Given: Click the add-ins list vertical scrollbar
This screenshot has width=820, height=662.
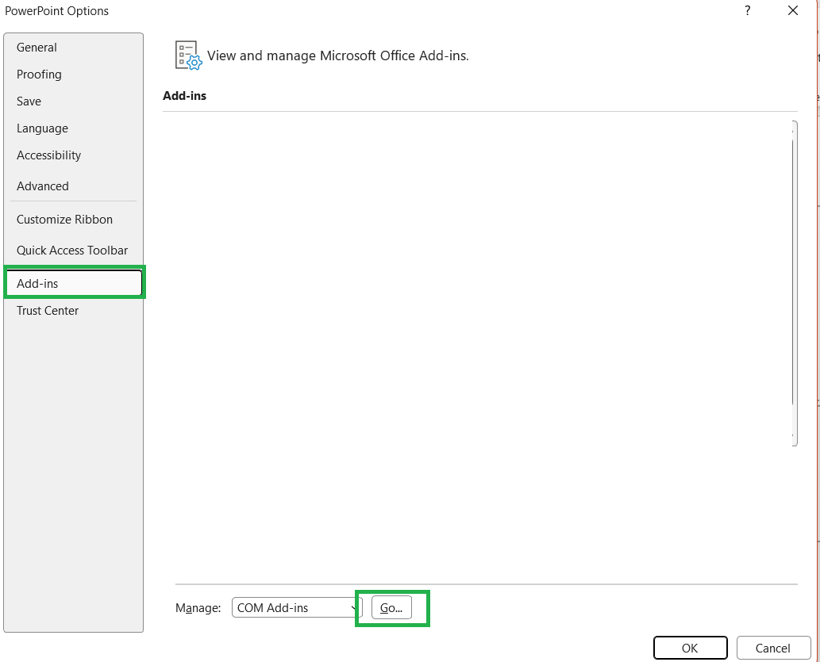Looking at the screenshot, I should coord(794,283).
